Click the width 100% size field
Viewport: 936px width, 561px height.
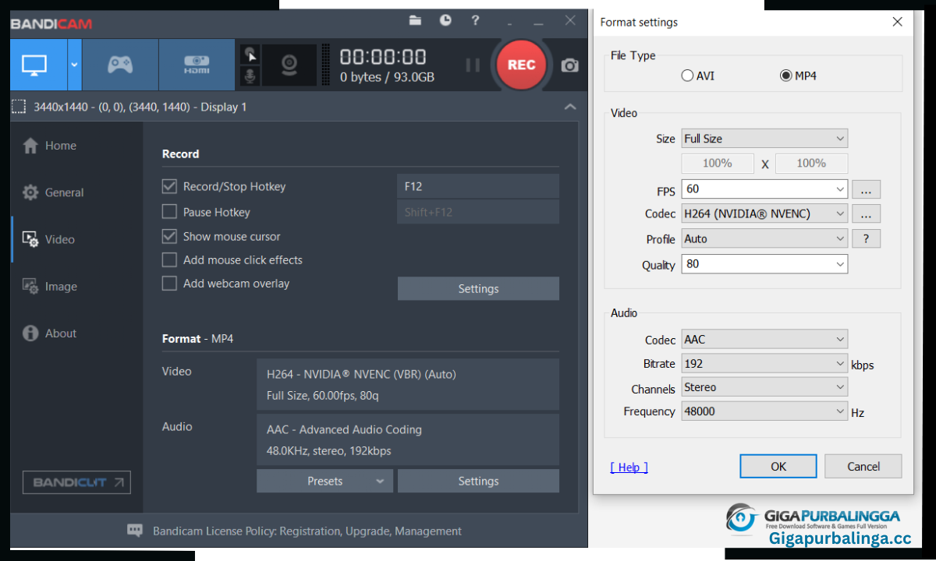[x=718, y=164]
